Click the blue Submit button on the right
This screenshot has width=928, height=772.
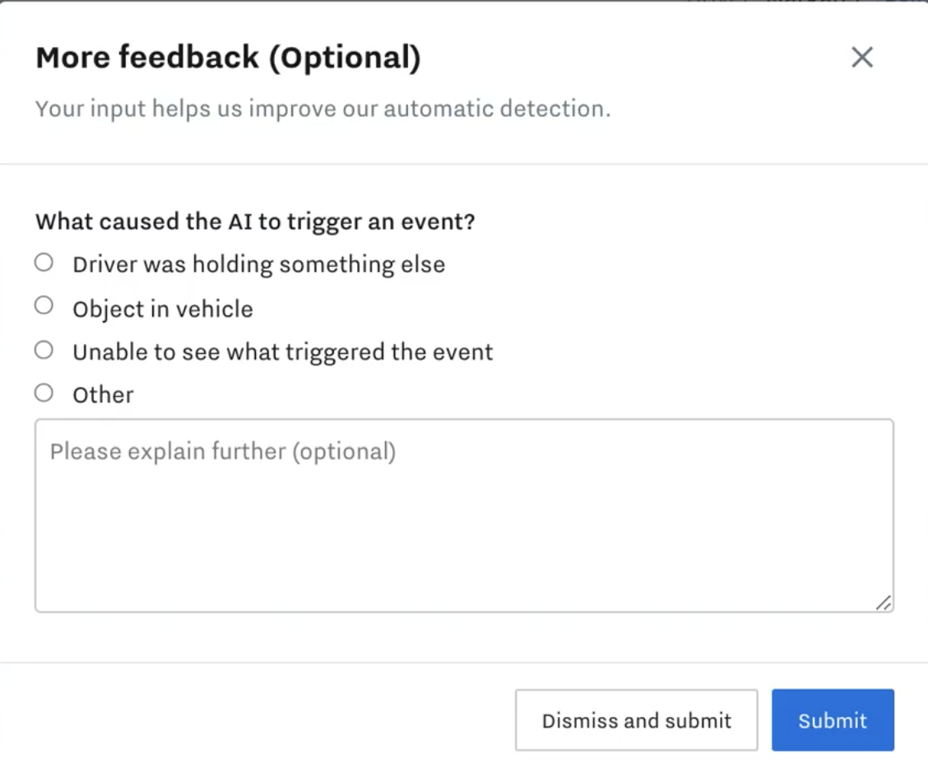click(833, 720)
